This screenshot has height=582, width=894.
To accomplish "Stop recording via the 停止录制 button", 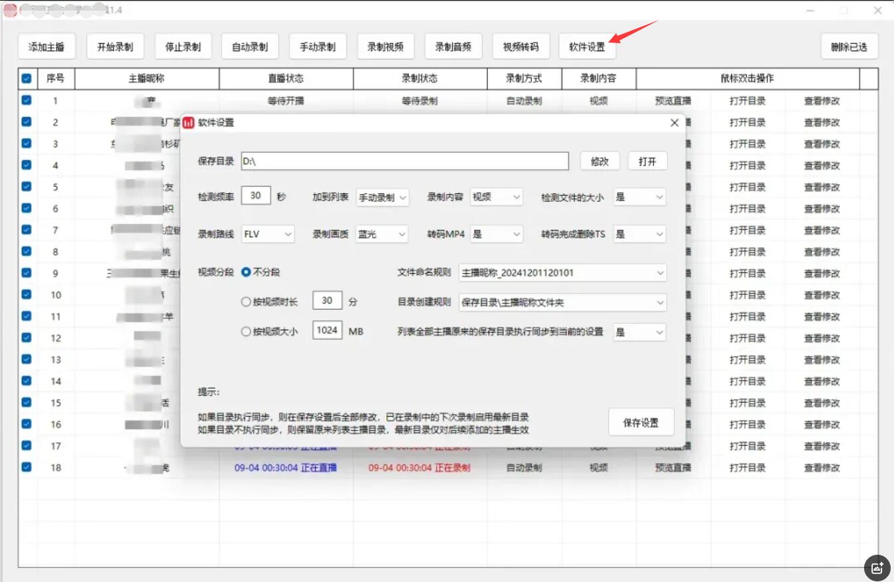I will point(183,46).
